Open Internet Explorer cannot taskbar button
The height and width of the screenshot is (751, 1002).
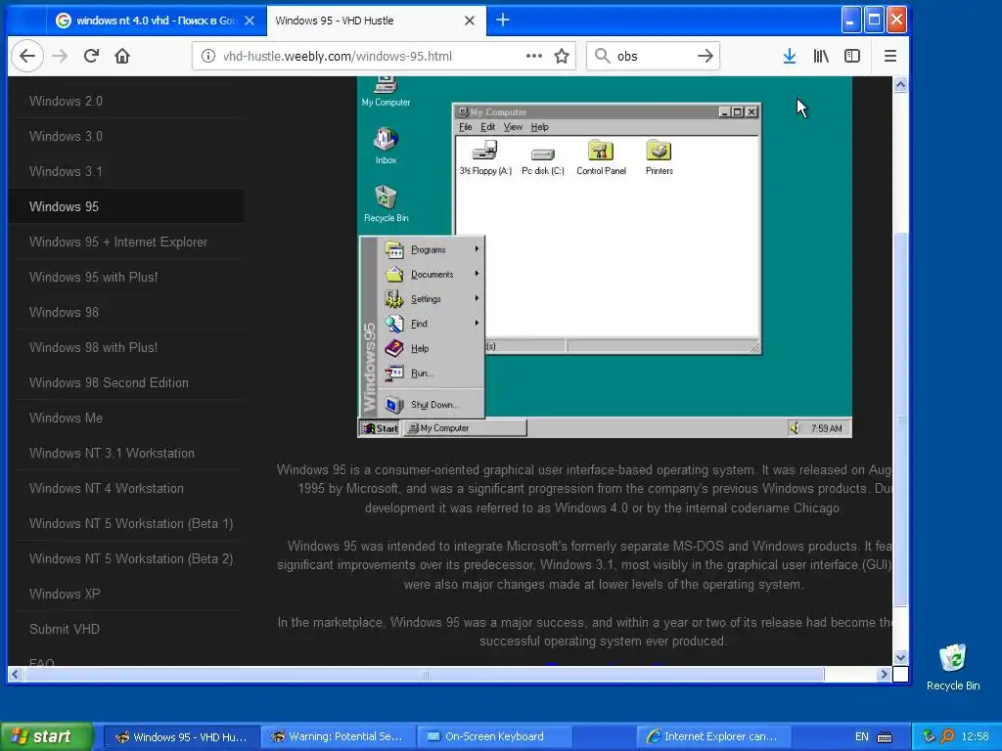(x=713, y=736)
